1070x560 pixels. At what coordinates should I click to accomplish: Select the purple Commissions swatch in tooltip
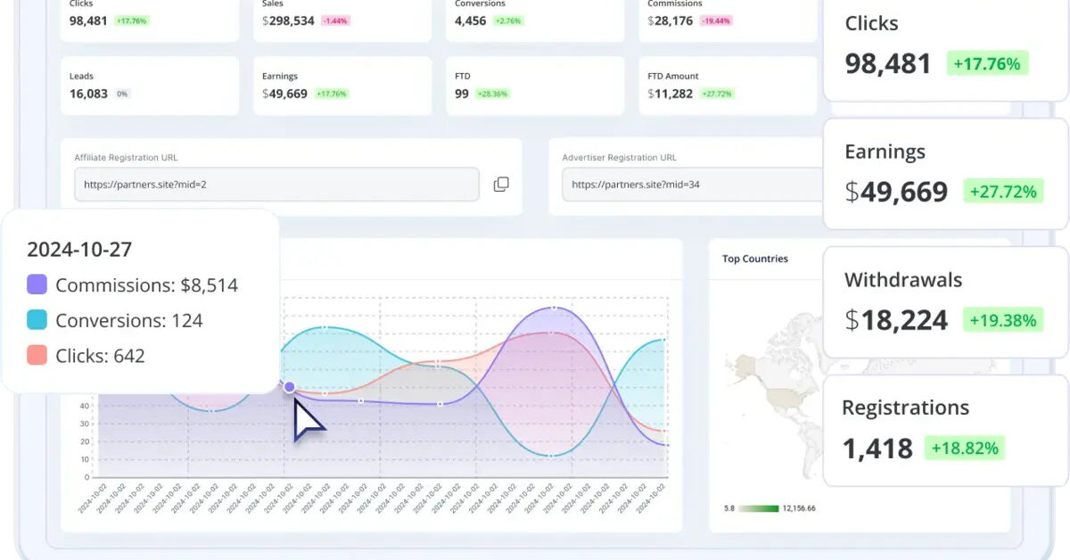(37, 284)
